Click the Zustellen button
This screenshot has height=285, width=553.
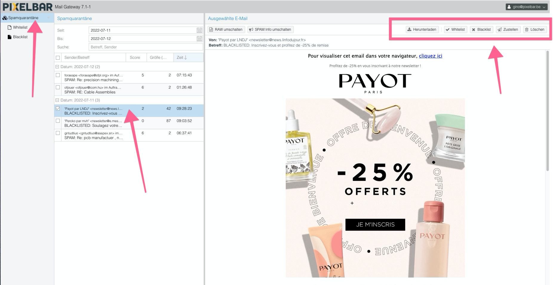[508, 30]
